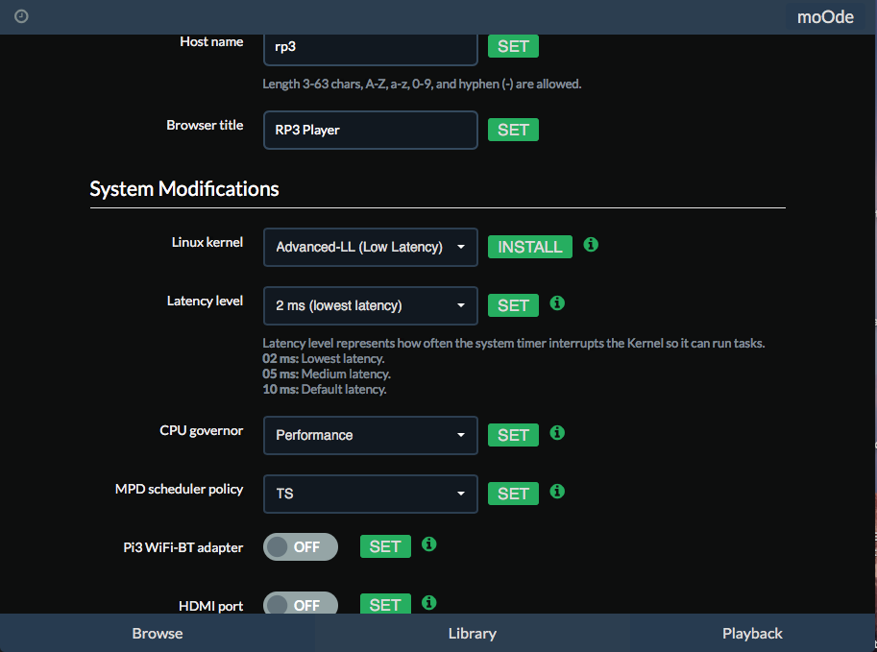Open the CPU governor dropdown
This screenshot has height=652, width=877.
tap(370, 435)
